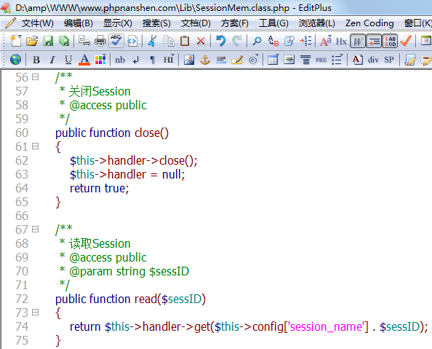Screen dimensions: 432x349
Task: Insert horizontal rule with the lines icon
Action: click(x=221, y=60)
